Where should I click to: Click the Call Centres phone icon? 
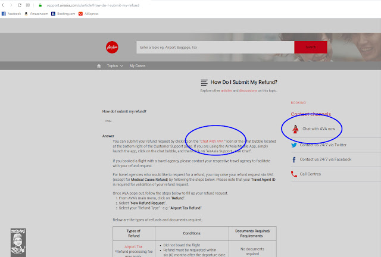click(x=294, y=174)
